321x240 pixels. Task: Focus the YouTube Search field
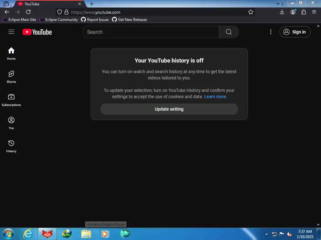point(150,32)
